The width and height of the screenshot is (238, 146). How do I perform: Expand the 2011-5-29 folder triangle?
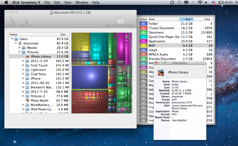(23, 61)
